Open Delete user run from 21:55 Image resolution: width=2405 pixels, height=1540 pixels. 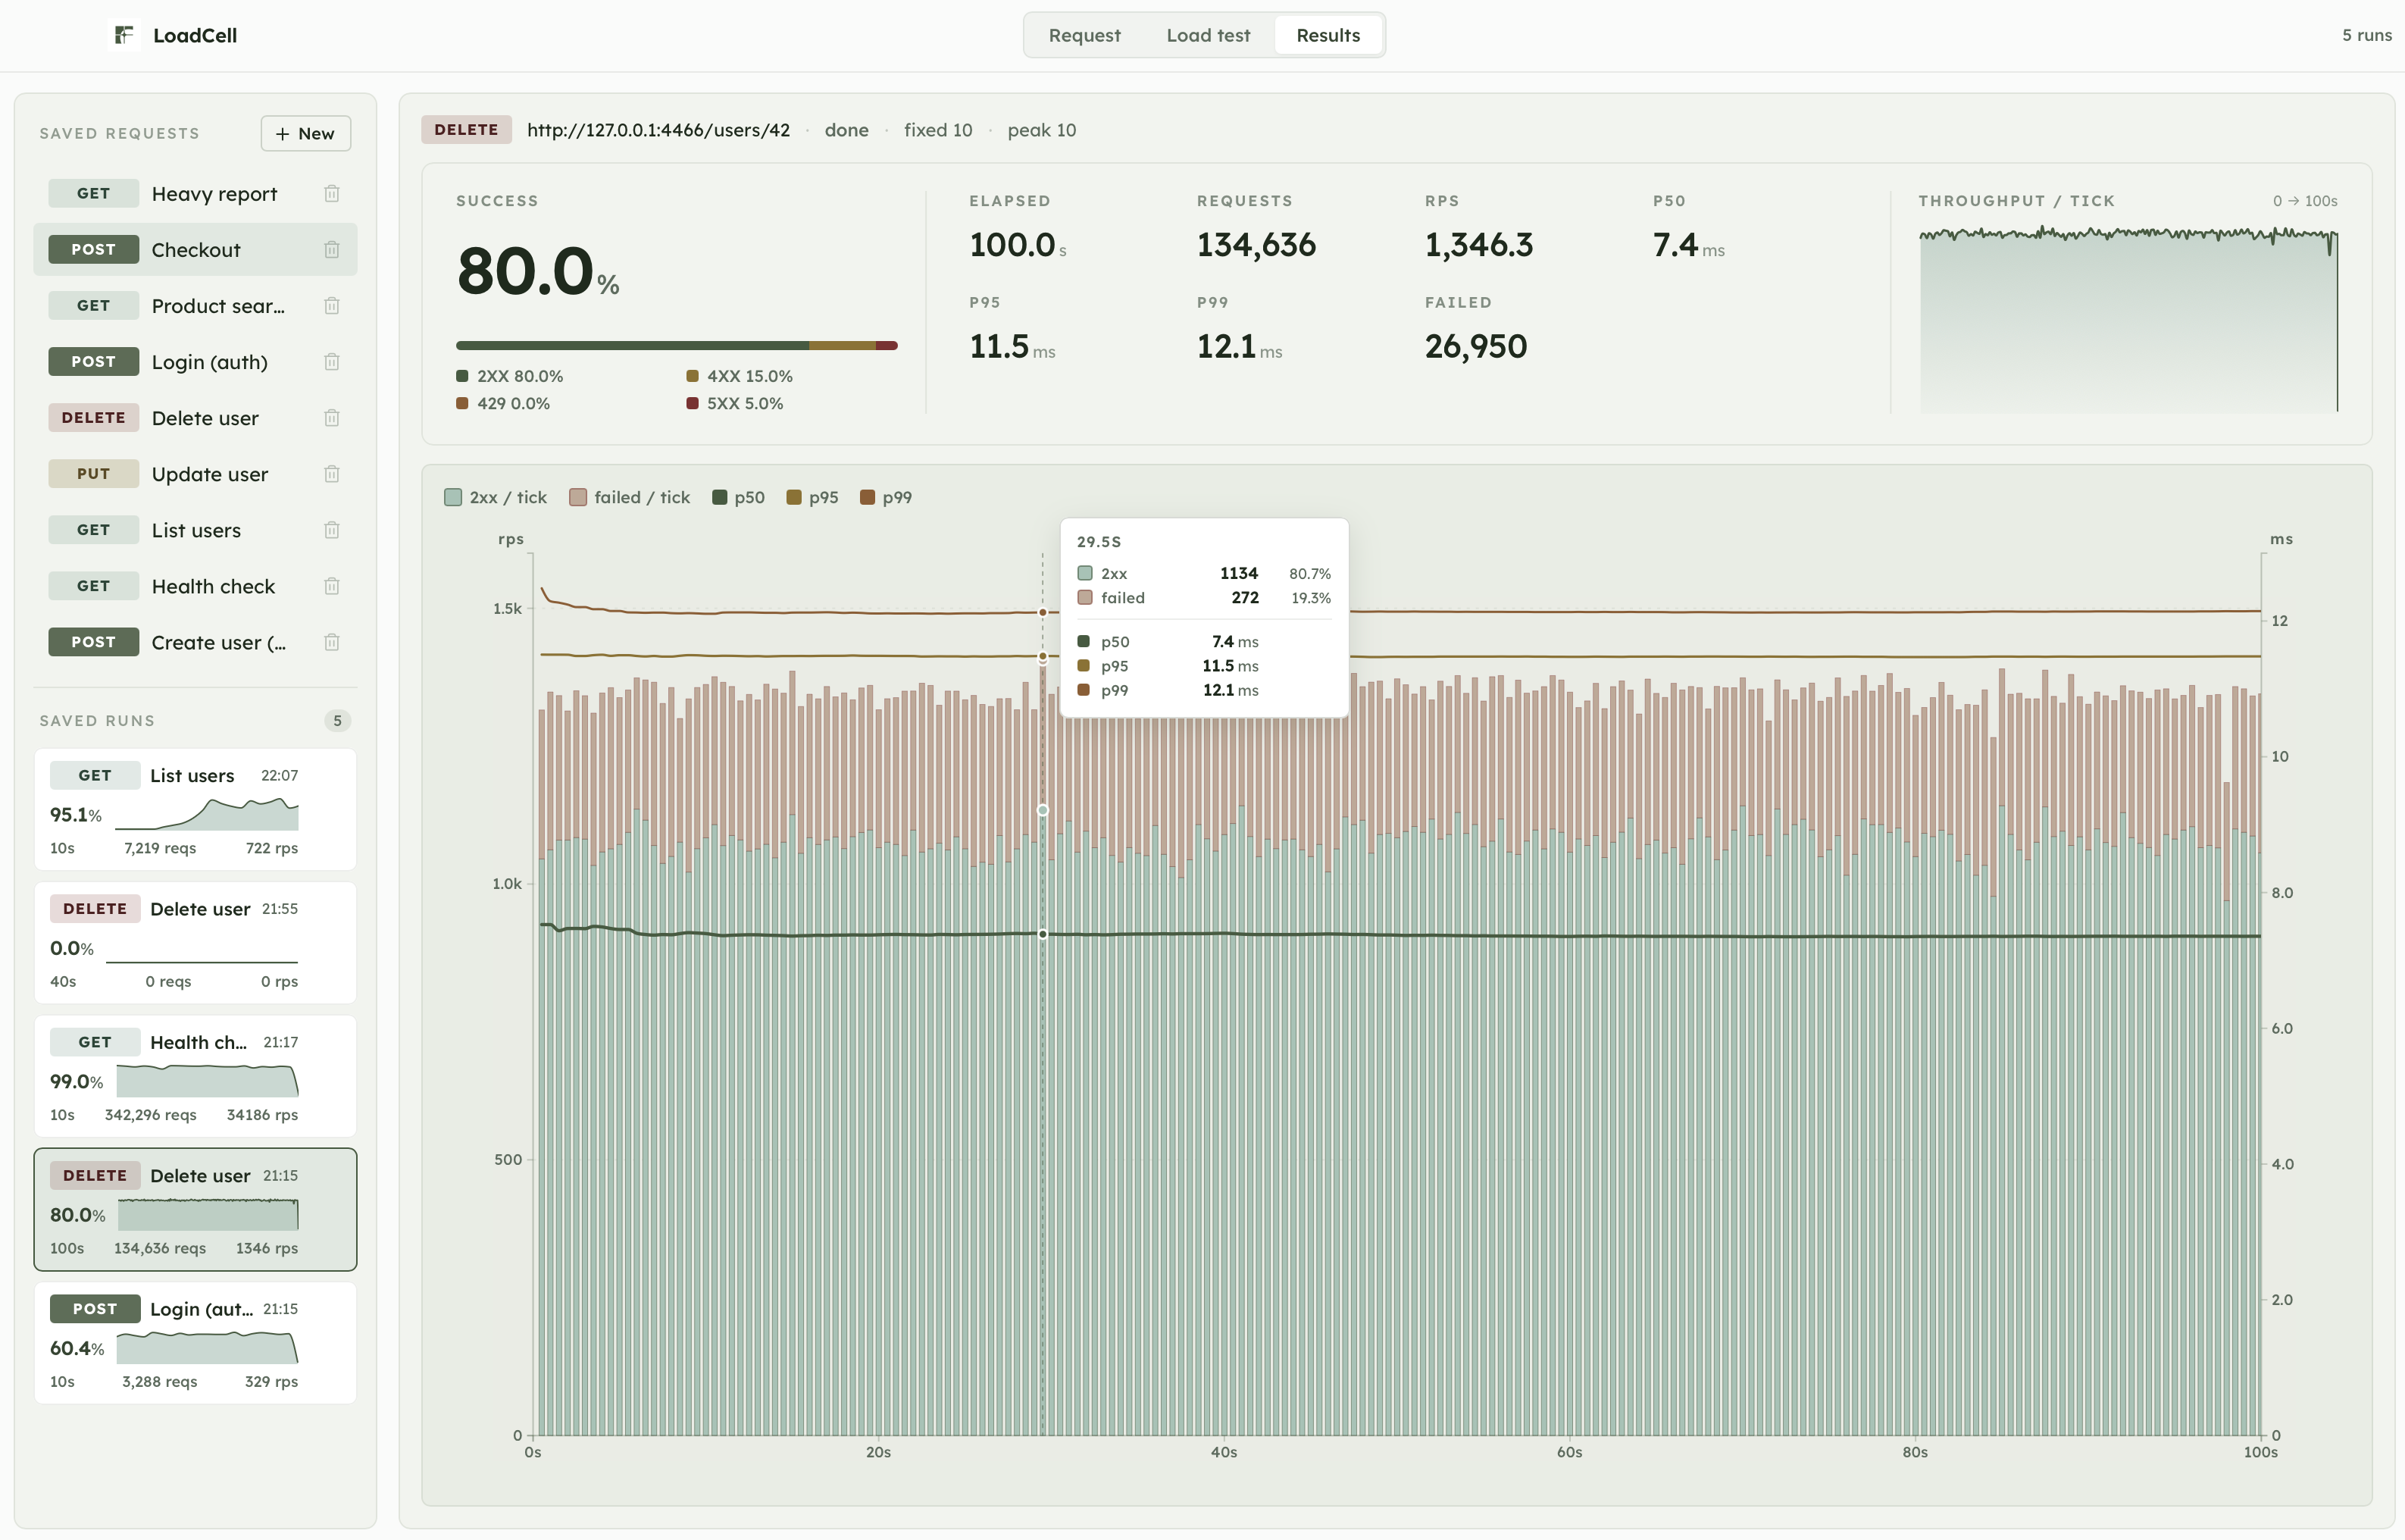click(195, 943)
